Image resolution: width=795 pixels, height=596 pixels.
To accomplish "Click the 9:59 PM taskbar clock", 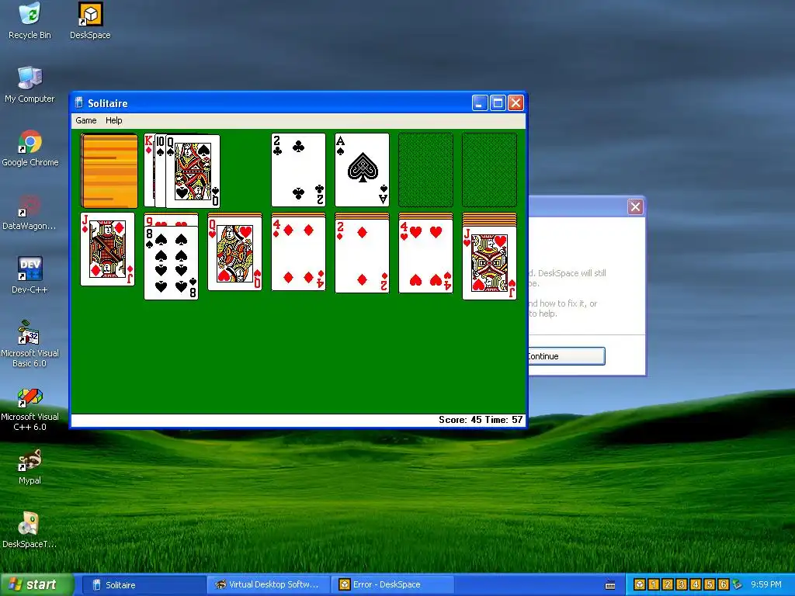I will (765, 584).
